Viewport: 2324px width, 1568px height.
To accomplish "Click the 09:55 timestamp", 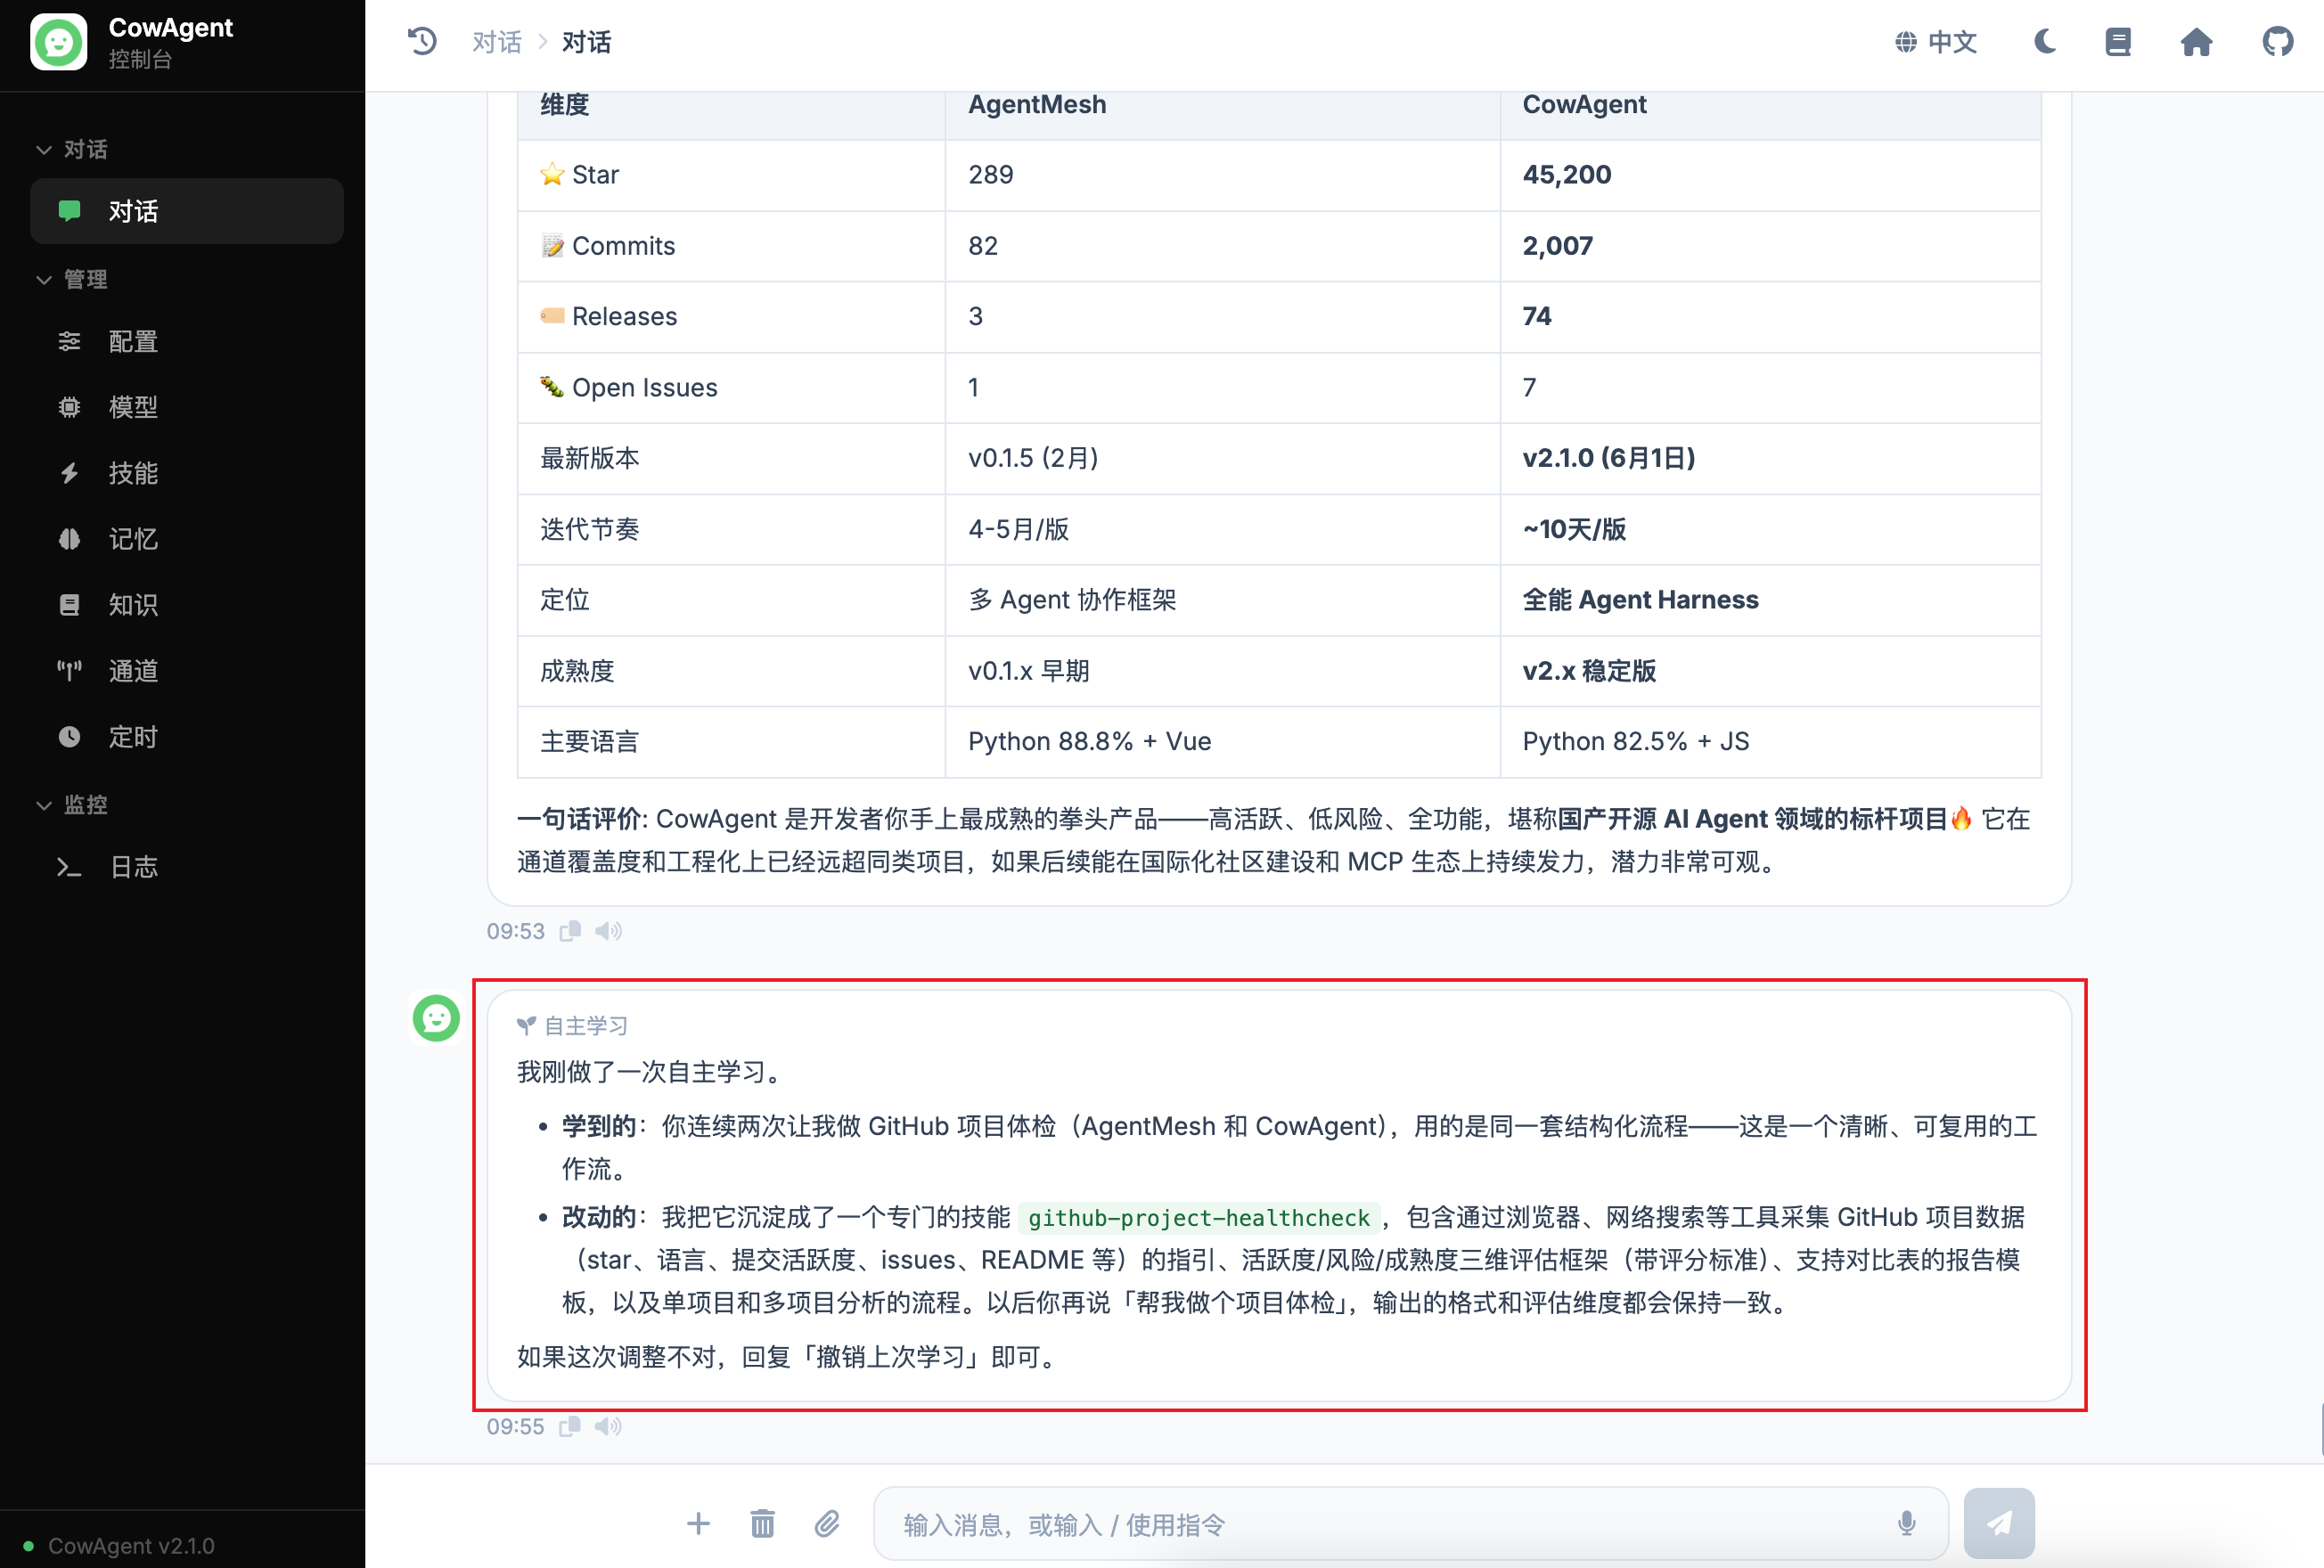I will click(x=515, y=1426).
